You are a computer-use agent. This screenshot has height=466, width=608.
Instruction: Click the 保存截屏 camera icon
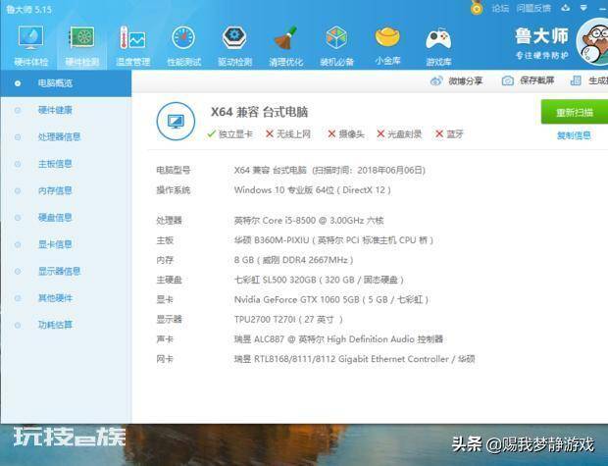click(x=508, y=80)
